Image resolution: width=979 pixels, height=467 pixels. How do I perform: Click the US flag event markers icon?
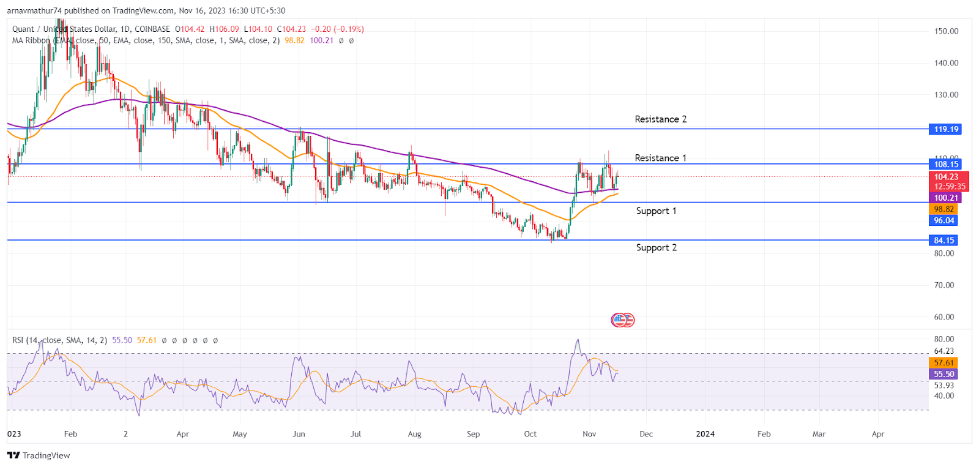[x=623, y=319]
